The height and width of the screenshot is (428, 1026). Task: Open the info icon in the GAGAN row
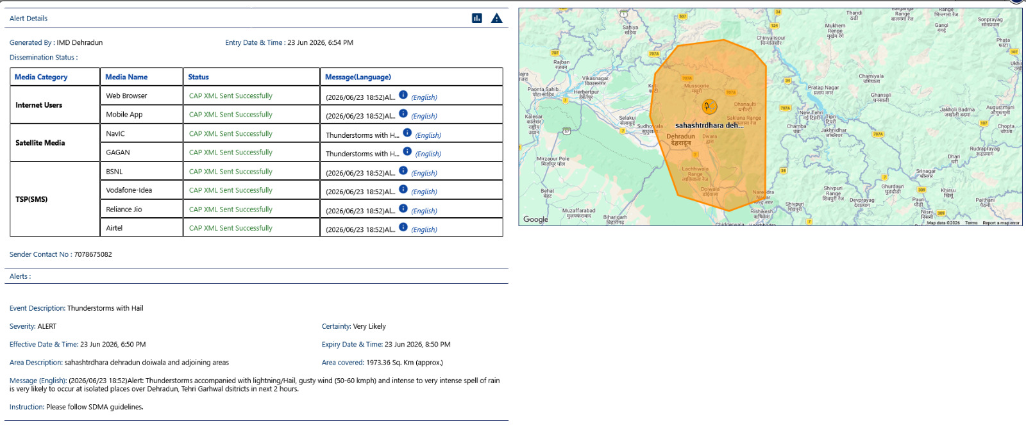(x=407, y=151)
